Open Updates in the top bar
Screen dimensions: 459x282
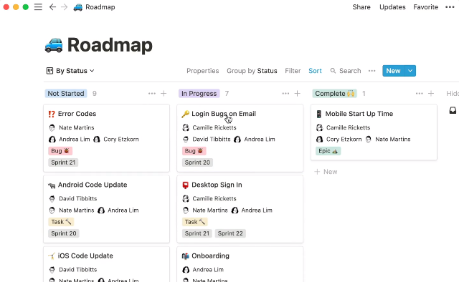tap(392, 7)
